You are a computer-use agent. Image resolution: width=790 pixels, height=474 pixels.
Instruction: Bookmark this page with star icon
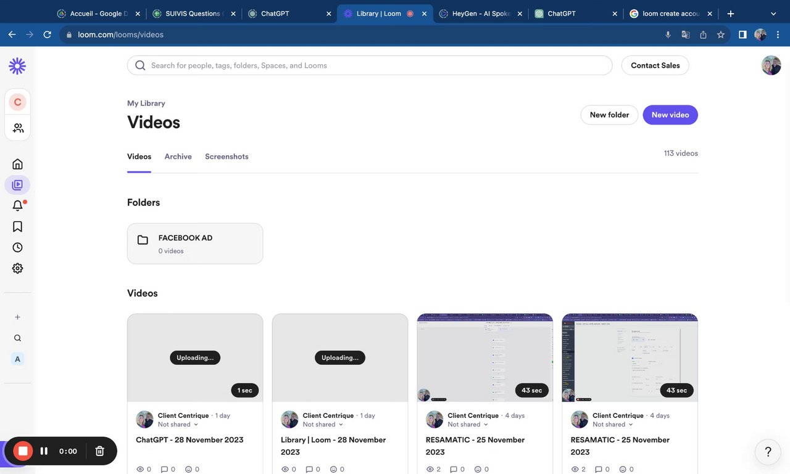[720, 35]
